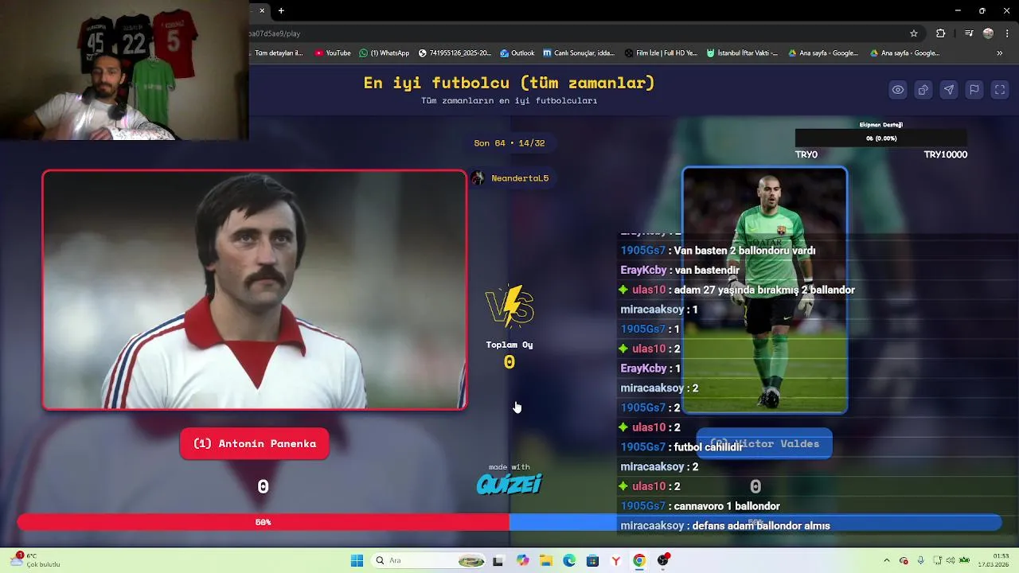Open the Yandex browser taskbar icon

[x=615, y=560]
